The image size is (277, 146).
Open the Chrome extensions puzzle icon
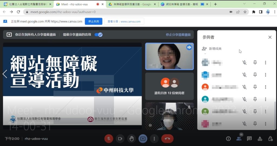[254, 12]
